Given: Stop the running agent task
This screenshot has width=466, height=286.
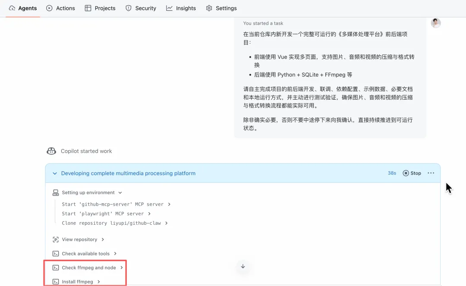Looking at the screenshot, I should tap(412, 173).
